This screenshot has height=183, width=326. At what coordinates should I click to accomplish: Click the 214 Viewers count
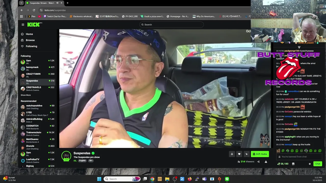(246, 162)
